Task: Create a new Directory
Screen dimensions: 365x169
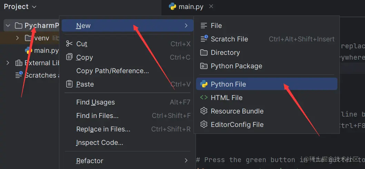Action: click(267, 53)
